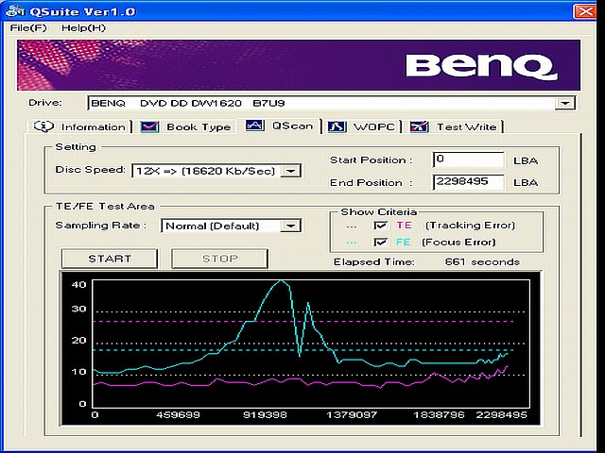Select the Normal (Default) sampling combo box
This screenshot has width=605, height=453.
(x=231, y=226)
